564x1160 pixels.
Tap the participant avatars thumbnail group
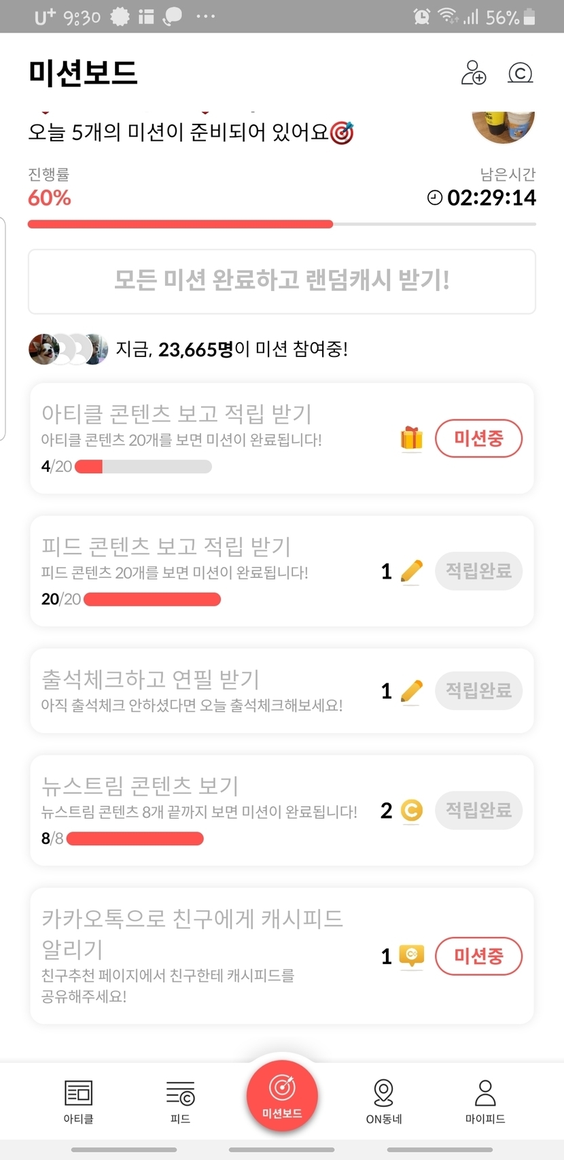coord(68,349)
